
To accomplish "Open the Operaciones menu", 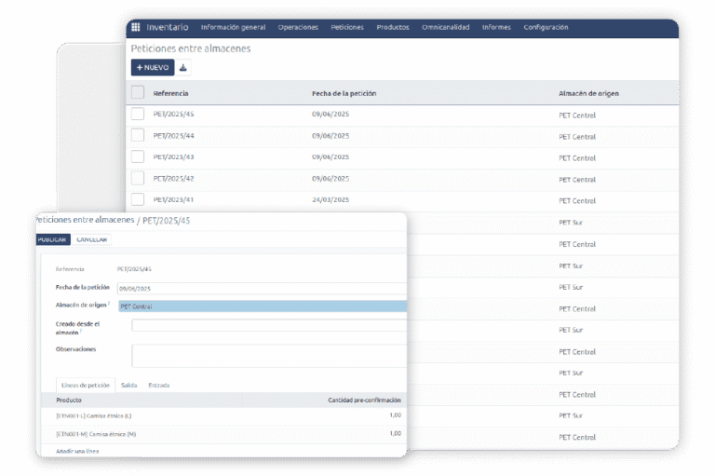I will [298, 27].
